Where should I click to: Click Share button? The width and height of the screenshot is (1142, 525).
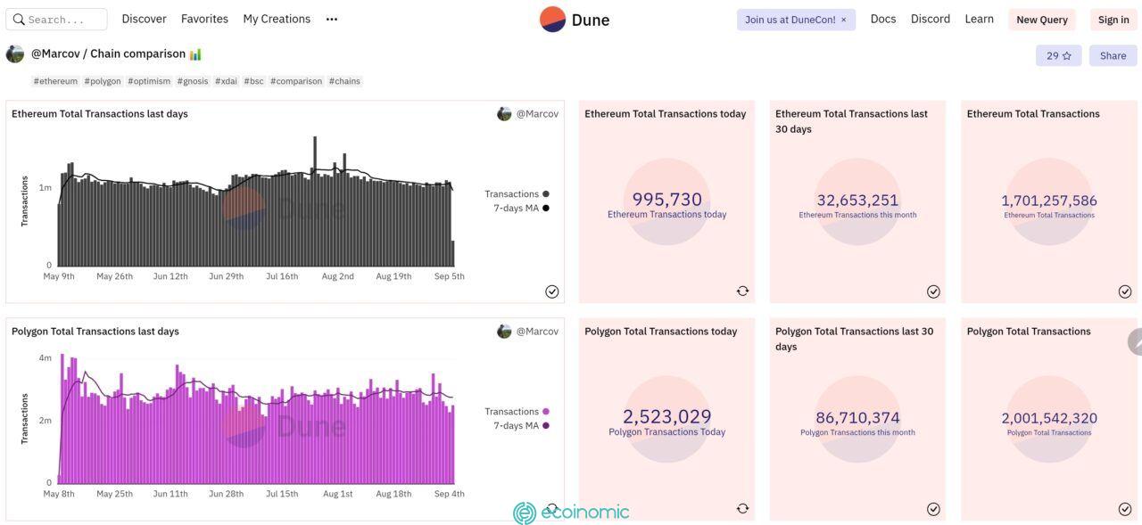(x=1113, y=55)
